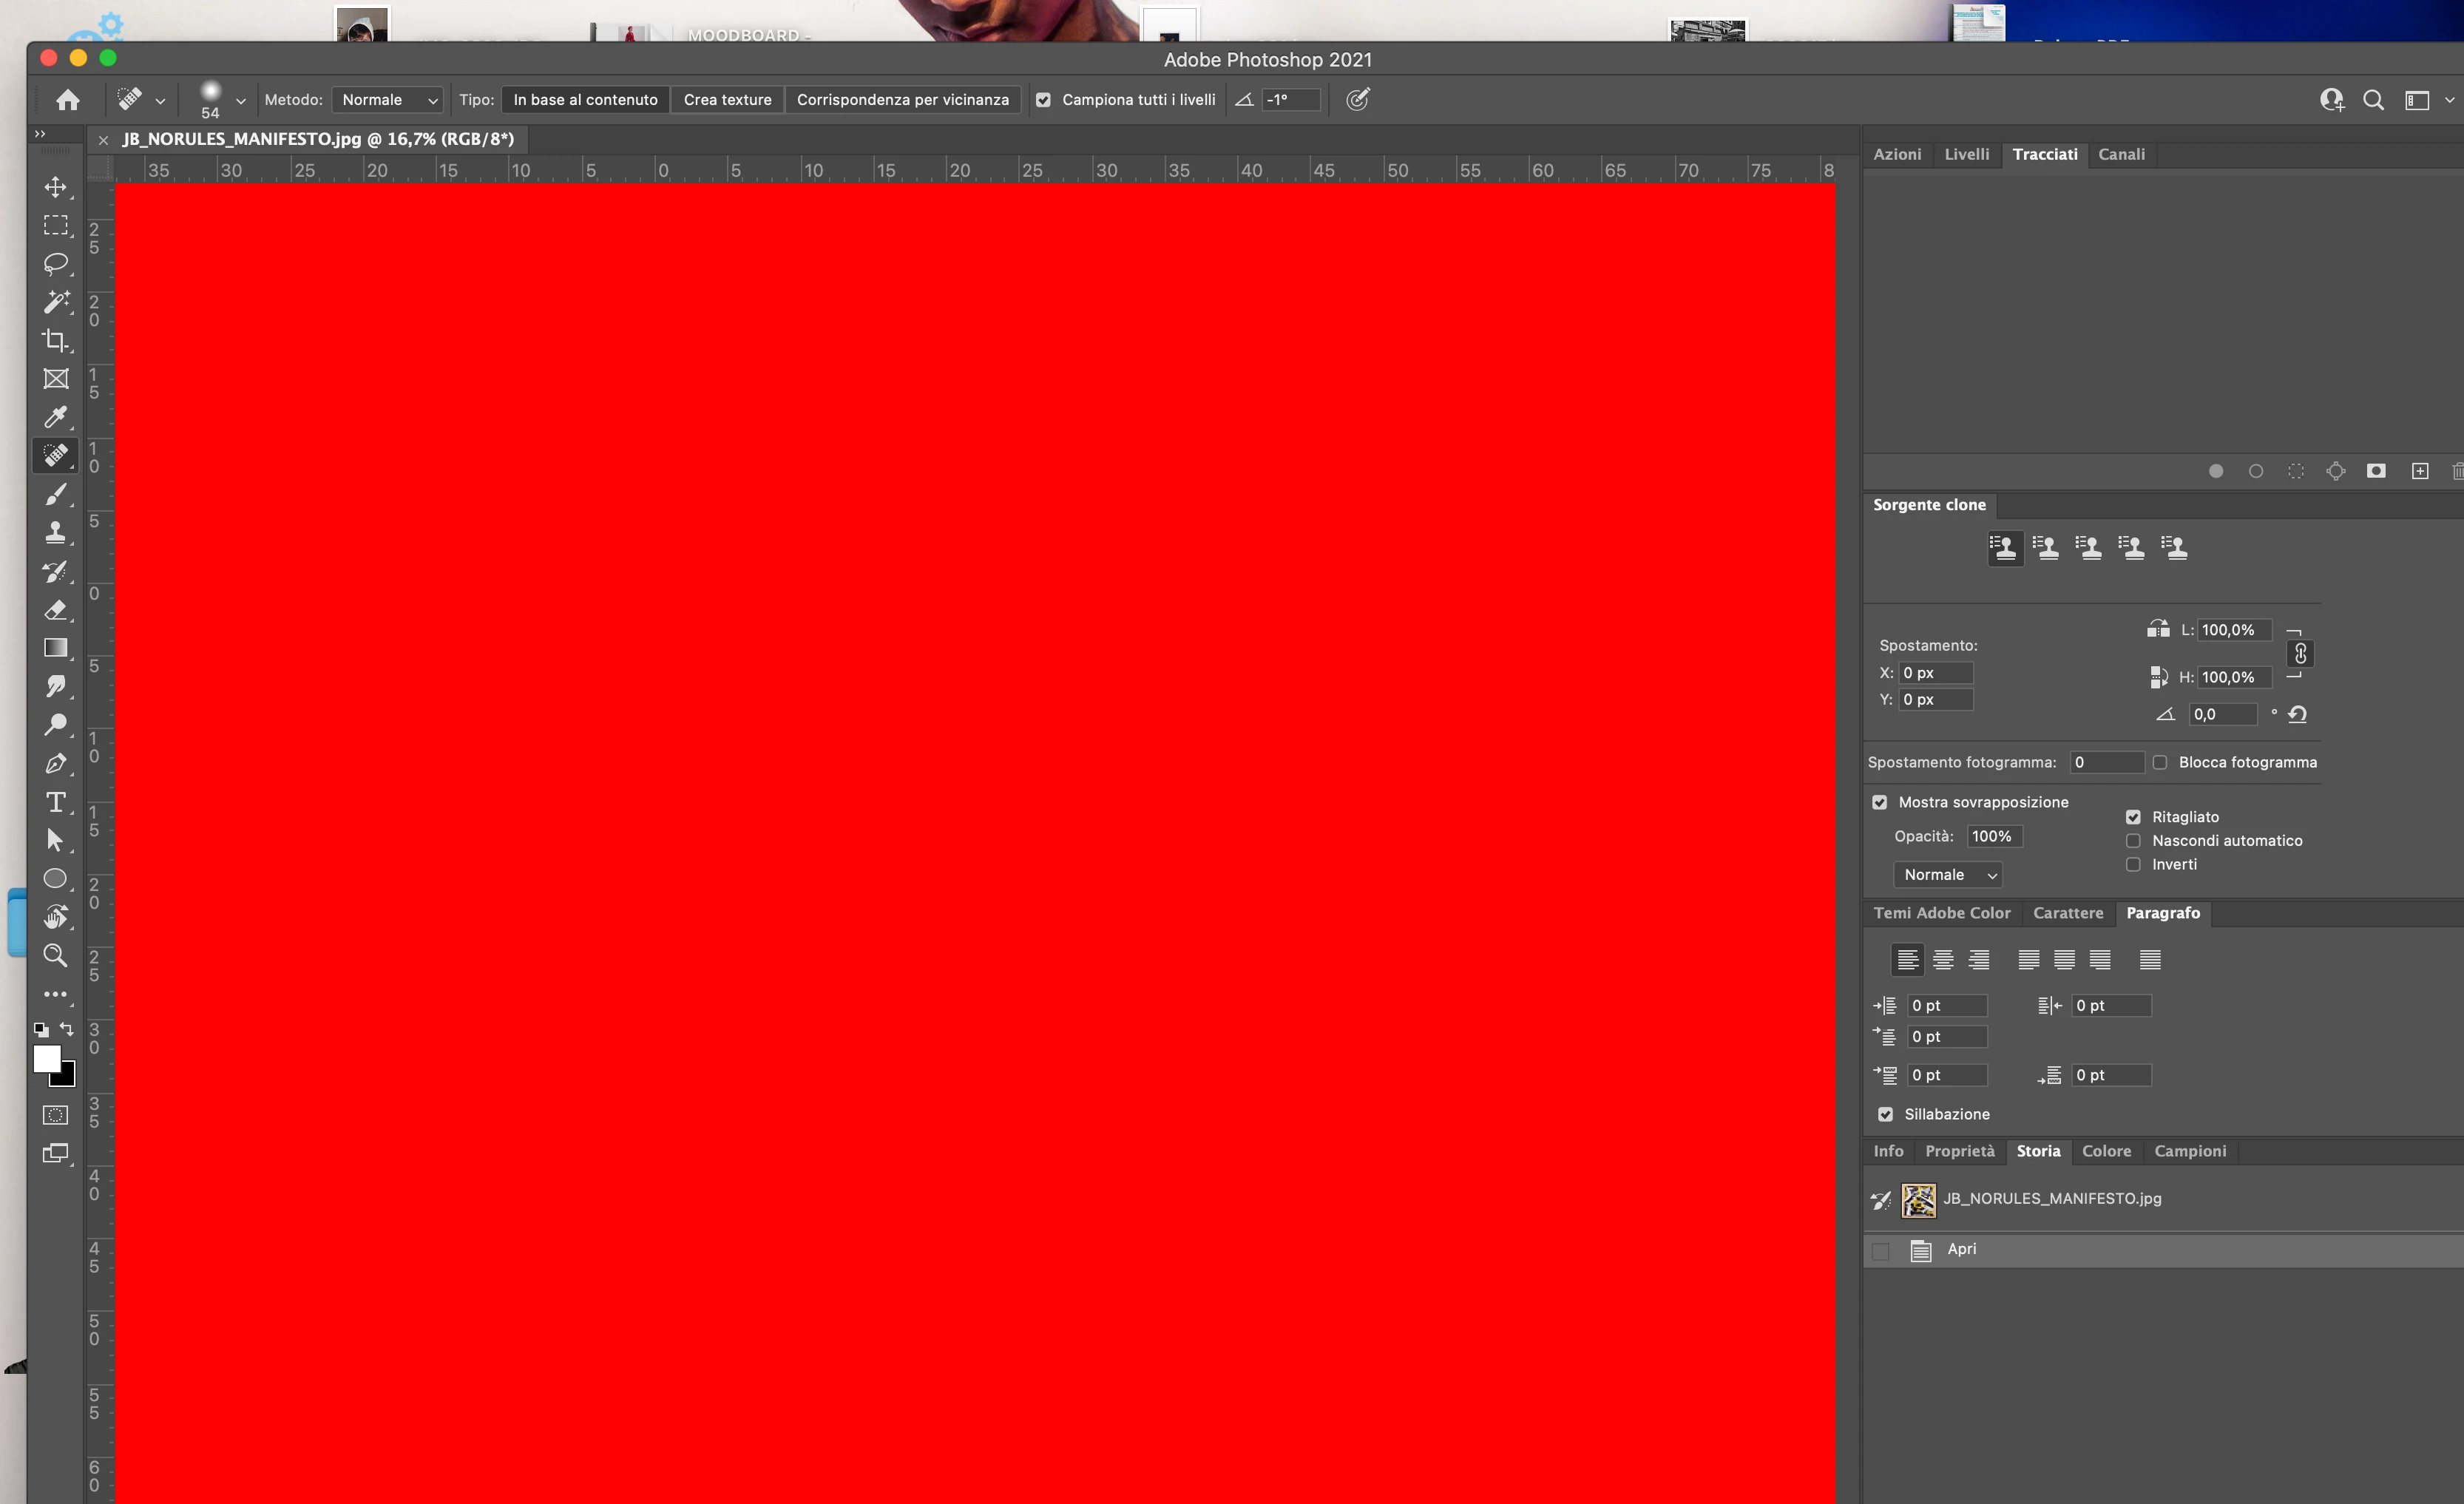
Task: Select the Zoom tool
Action: 56,955
